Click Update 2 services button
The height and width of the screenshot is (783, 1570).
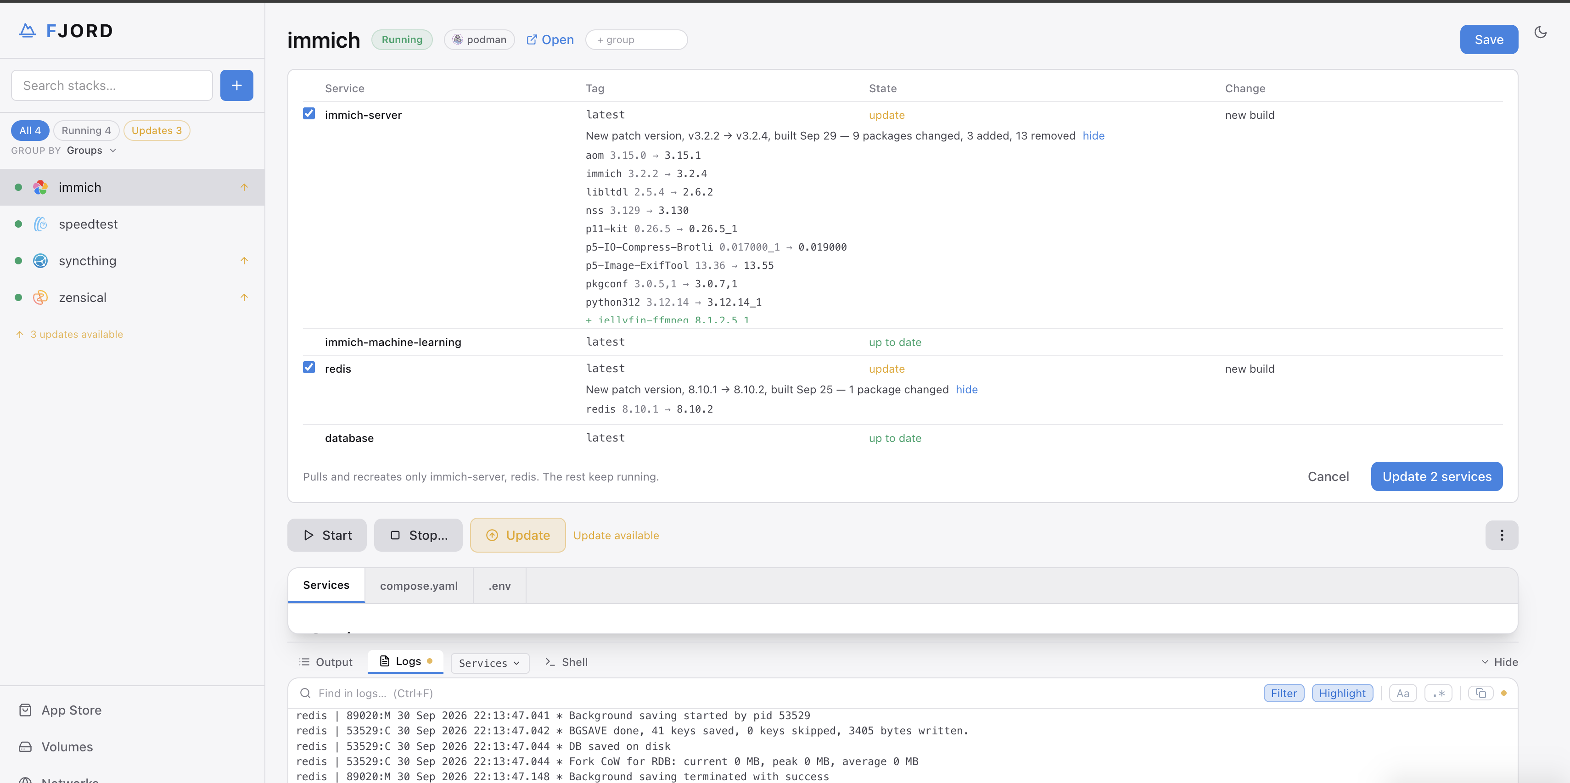pos(1436,476)
